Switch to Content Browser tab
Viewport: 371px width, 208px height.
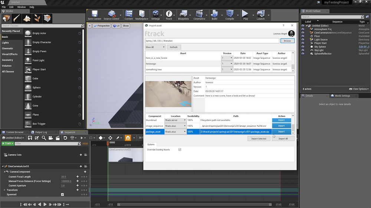tap(15, 132)
